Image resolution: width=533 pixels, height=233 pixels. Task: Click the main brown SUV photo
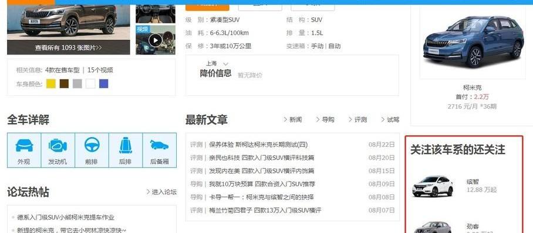(68, 23)
